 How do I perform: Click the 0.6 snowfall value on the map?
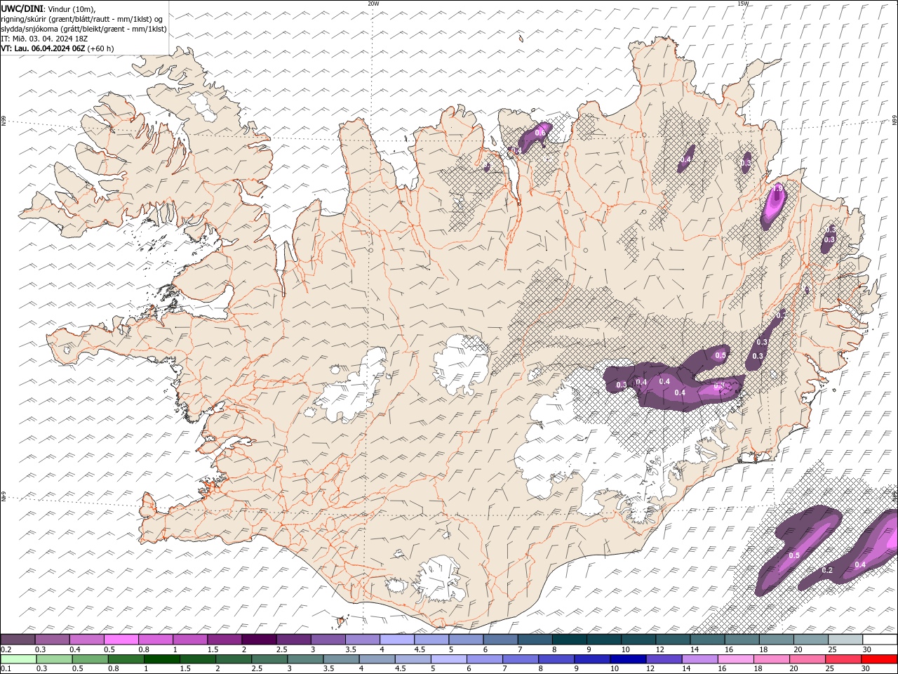[540, 133]
